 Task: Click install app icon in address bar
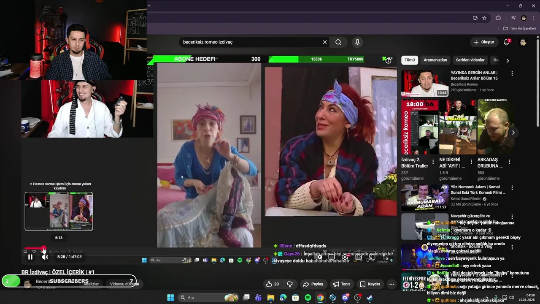point(475,18)
